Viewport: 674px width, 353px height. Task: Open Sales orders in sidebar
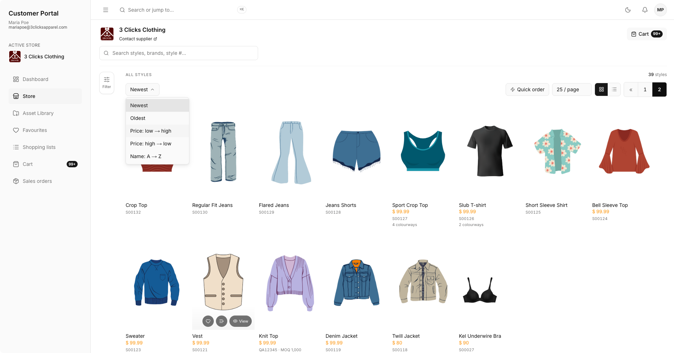[x=45, y=181]
